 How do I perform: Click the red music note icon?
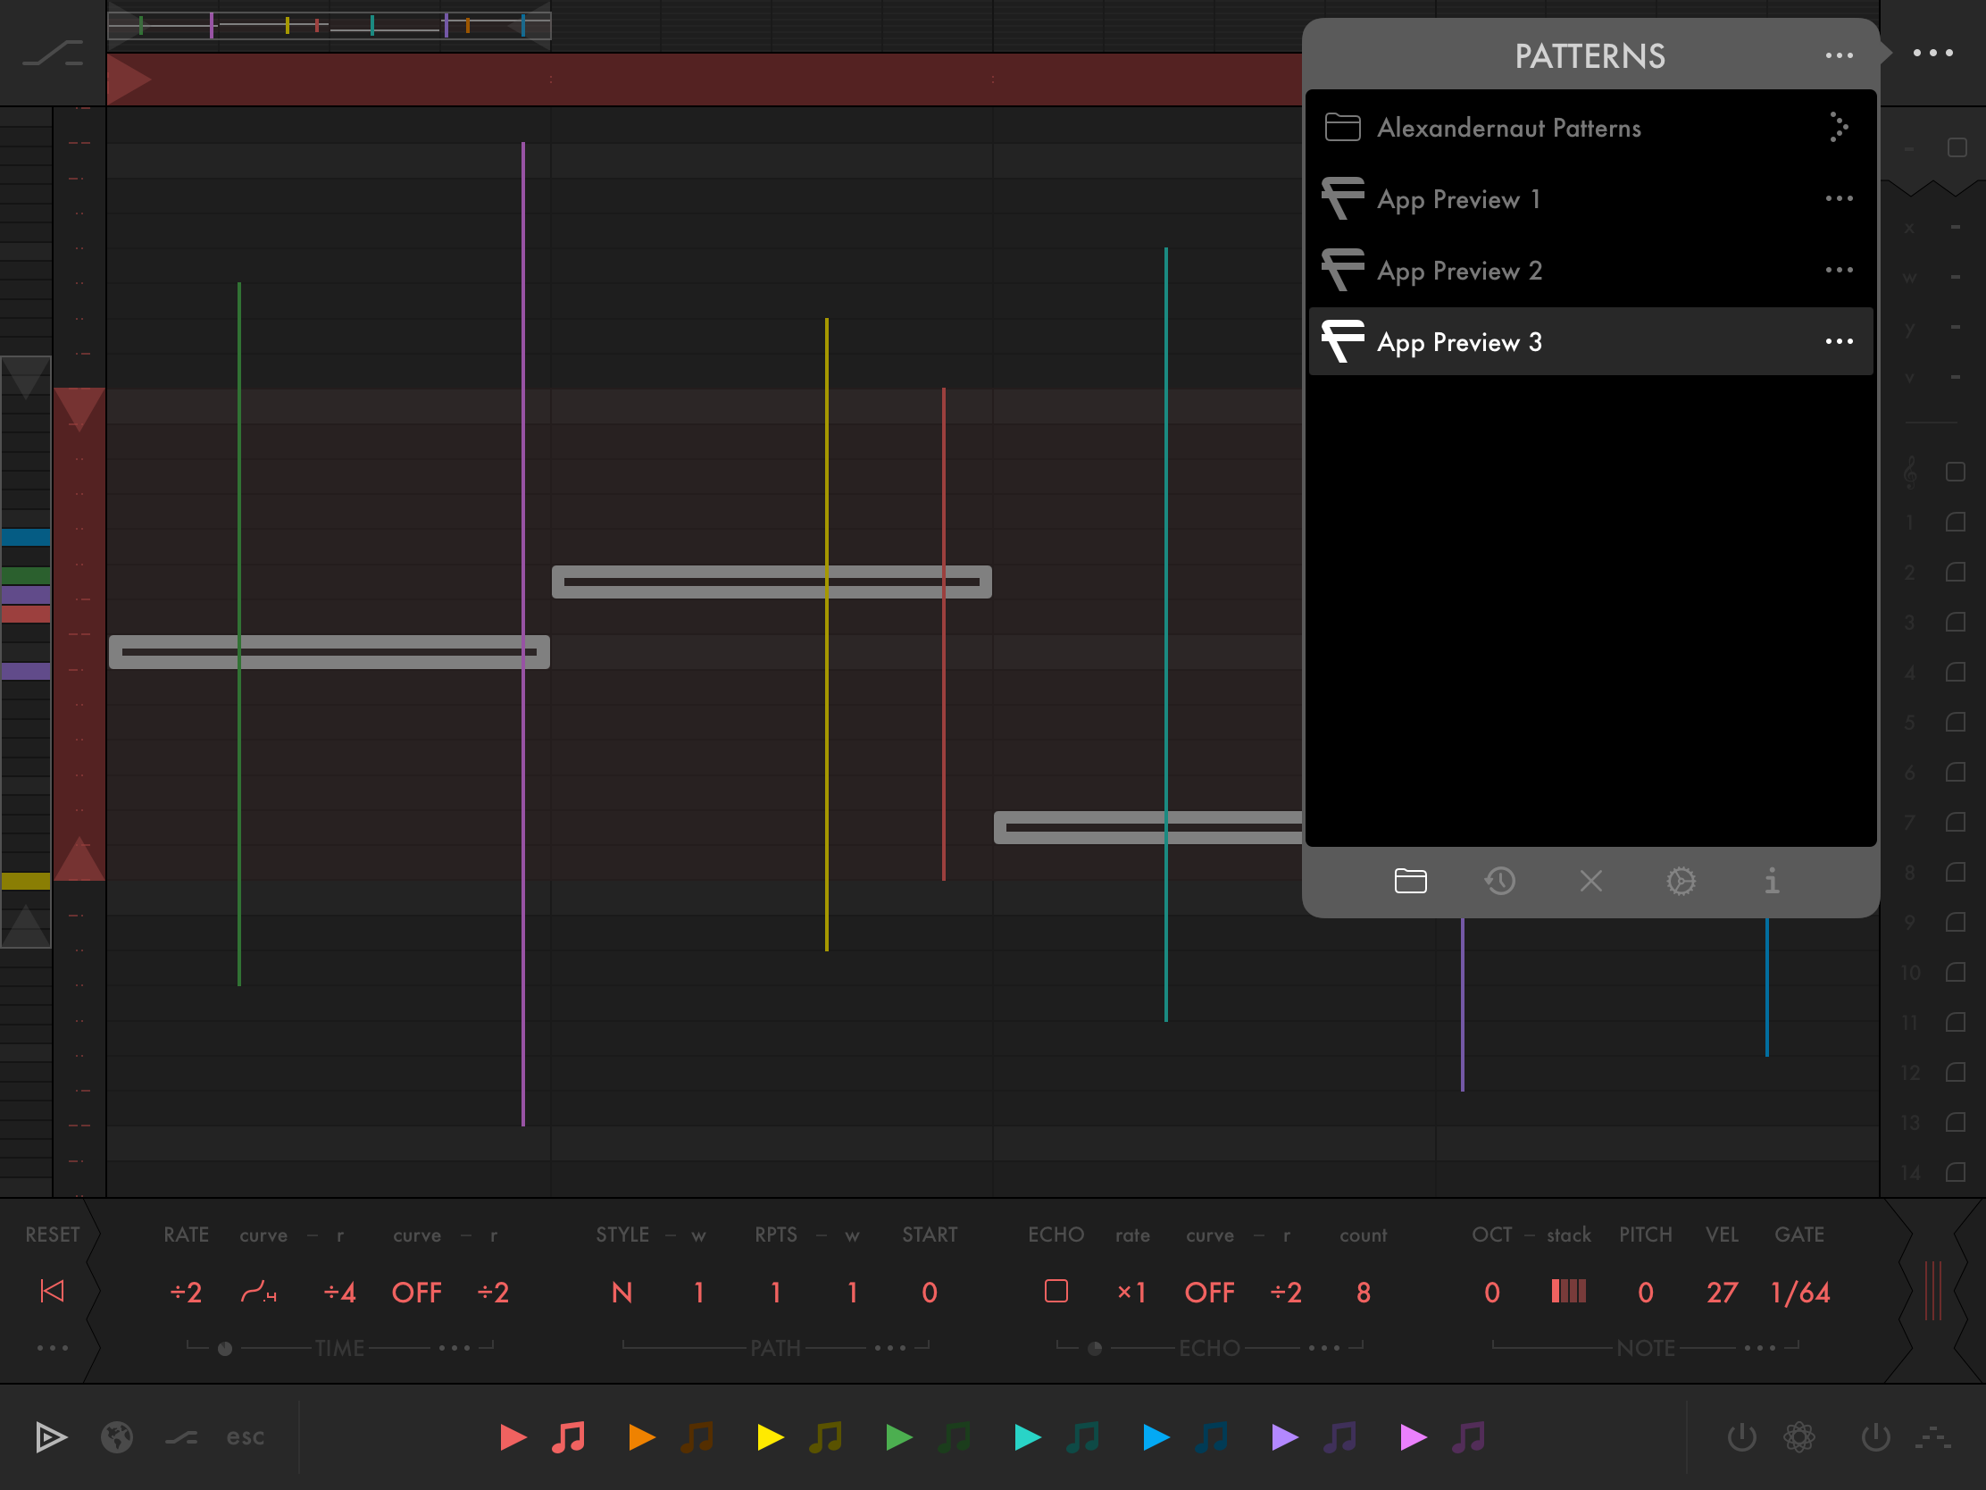pyautogui.click(x=568, y=1437)
